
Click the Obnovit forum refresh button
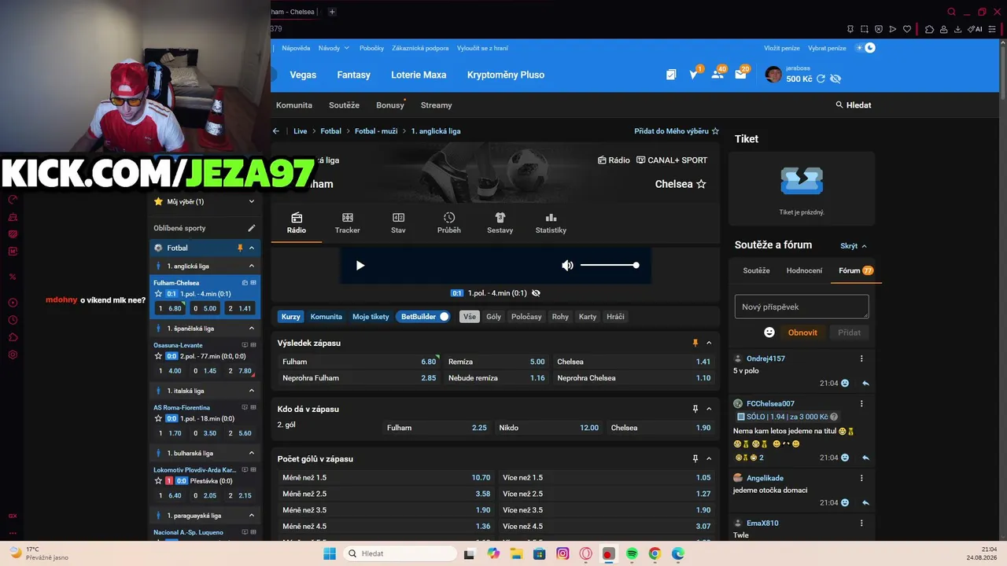[802, 333]
